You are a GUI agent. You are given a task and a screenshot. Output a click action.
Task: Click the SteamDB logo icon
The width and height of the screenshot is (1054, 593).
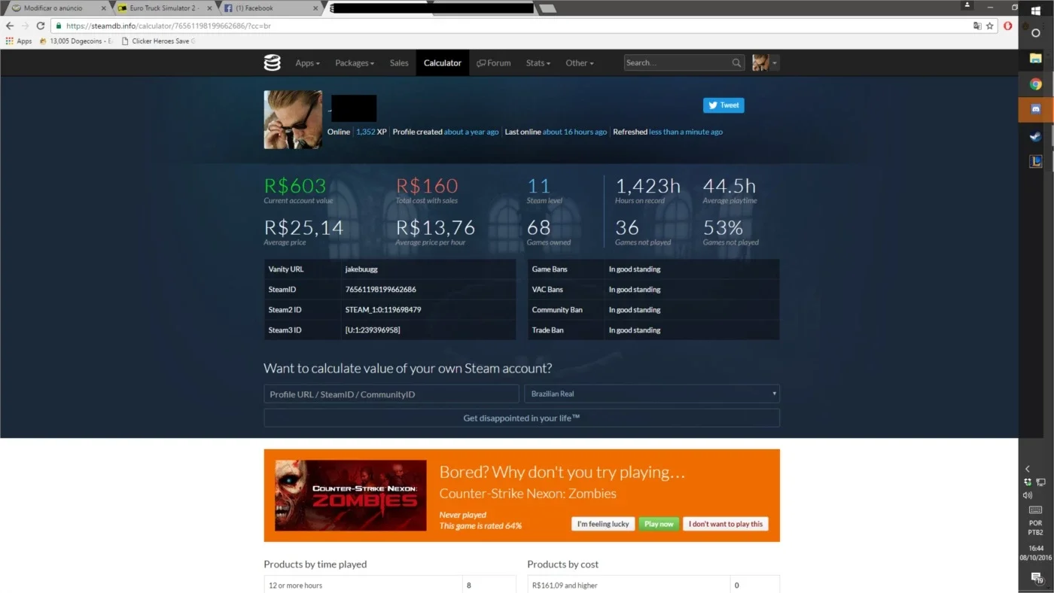[x=272, y=63]
